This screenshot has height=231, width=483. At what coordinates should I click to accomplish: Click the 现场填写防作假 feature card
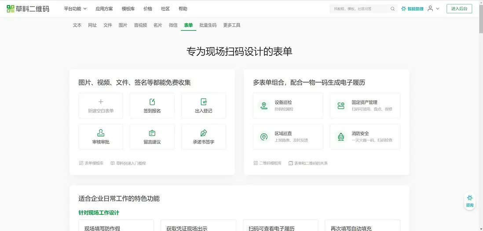(116, 225)
